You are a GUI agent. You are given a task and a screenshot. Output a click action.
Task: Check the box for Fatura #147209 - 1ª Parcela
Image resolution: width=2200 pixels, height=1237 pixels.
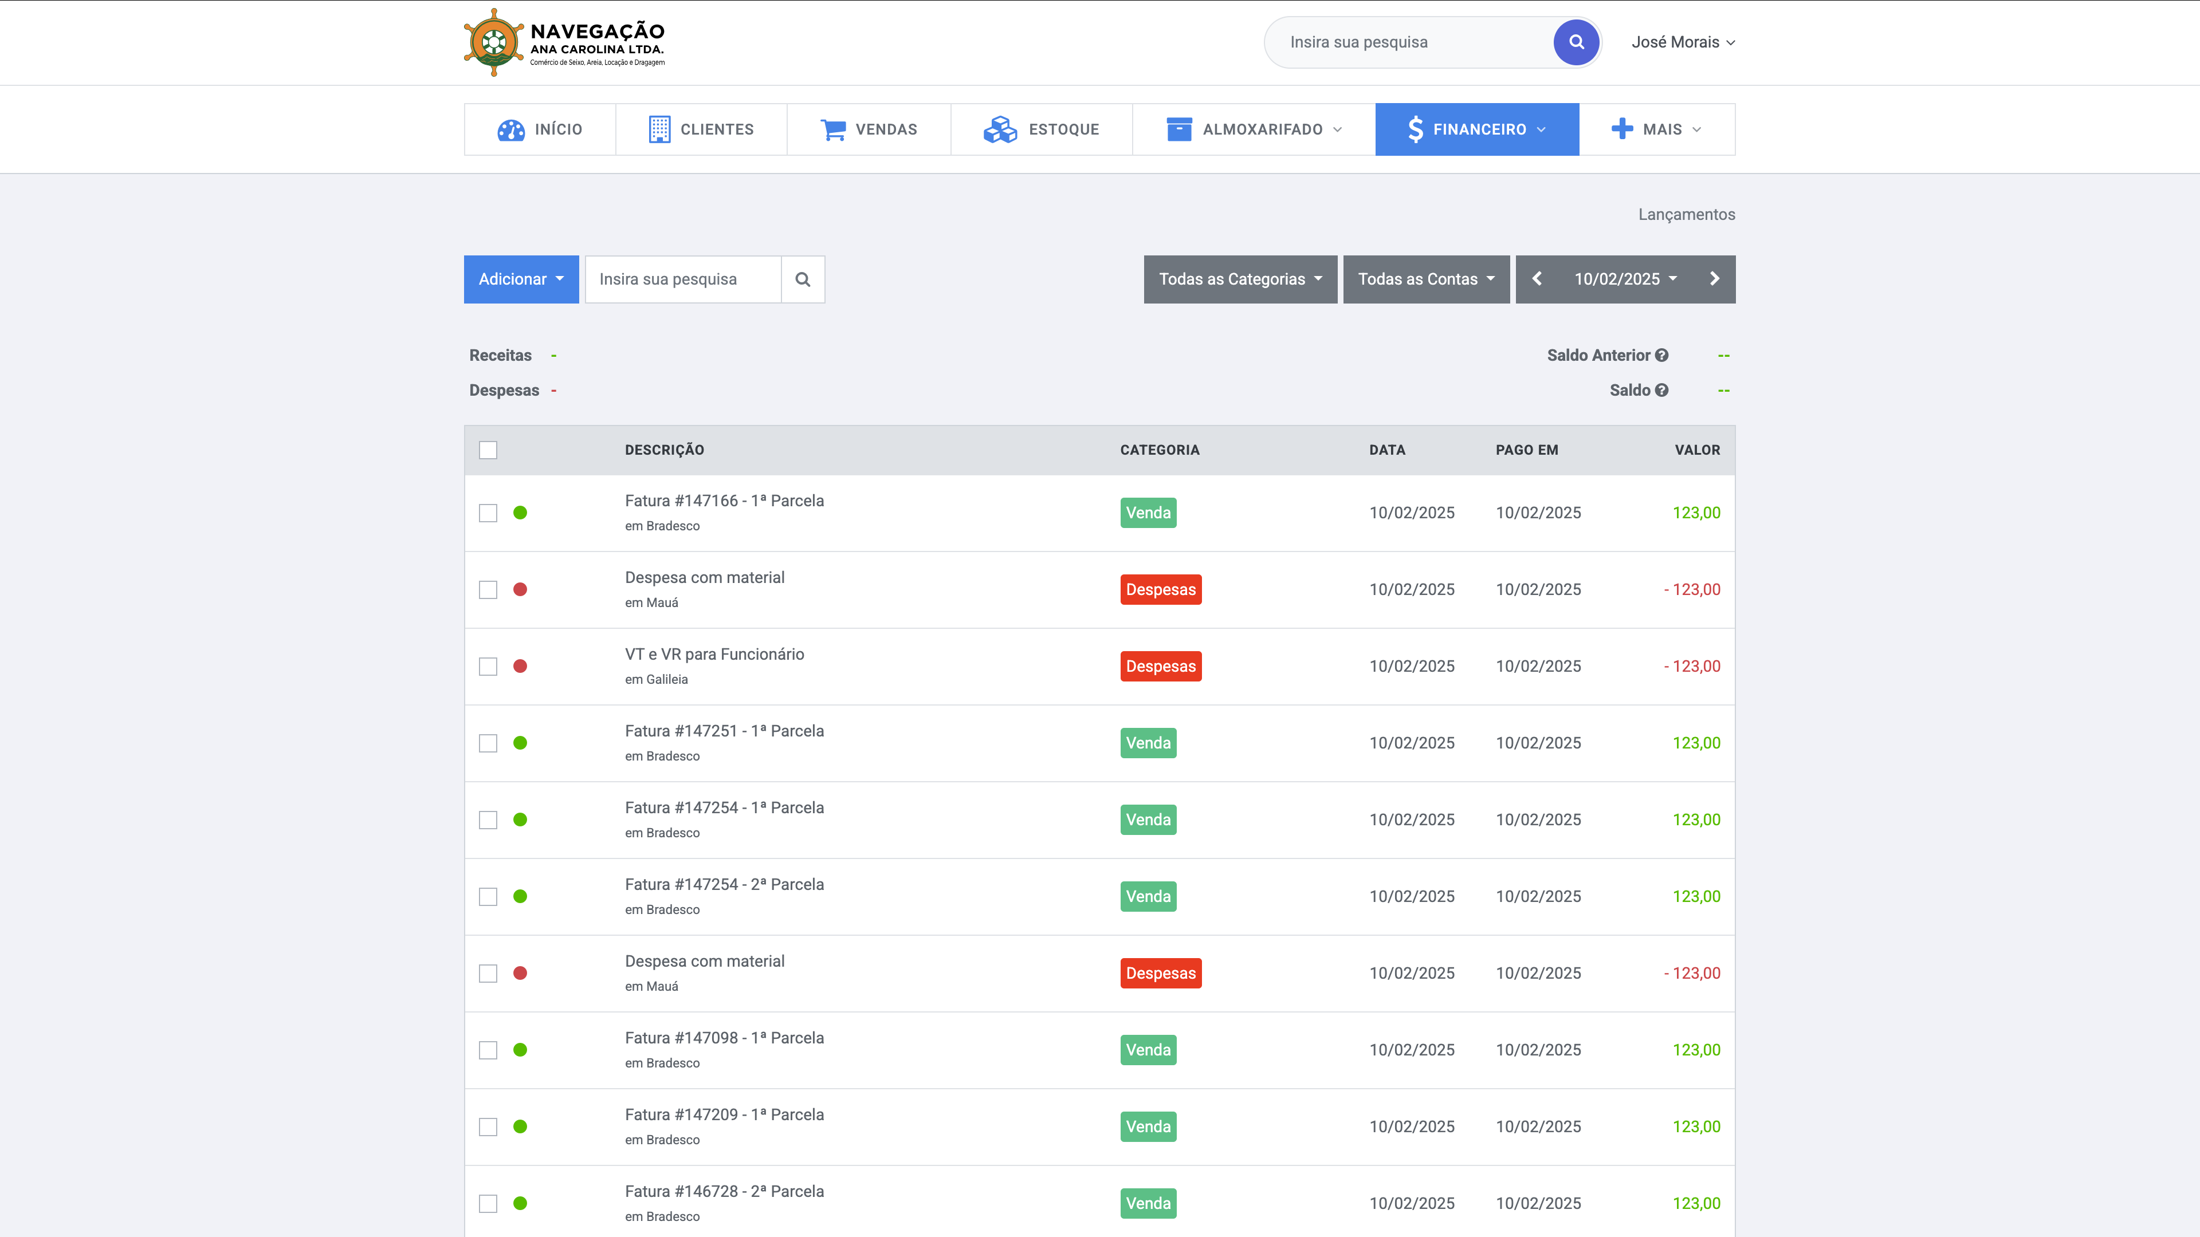point(488,1127)
